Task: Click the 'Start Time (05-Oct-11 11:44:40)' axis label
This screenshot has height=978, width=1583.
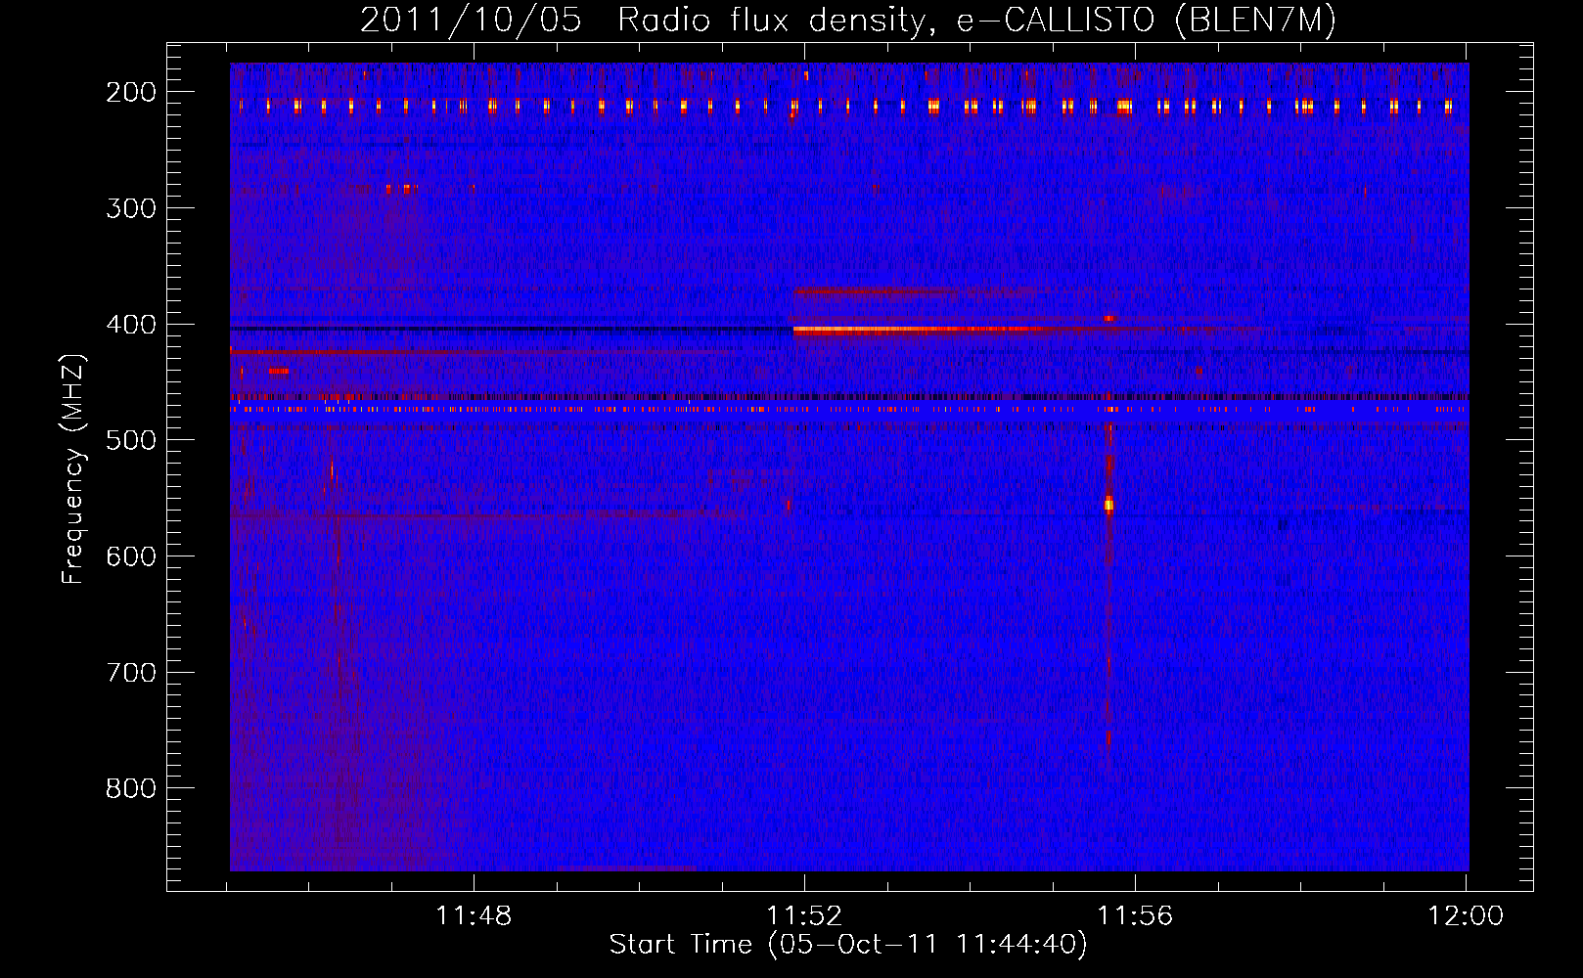Action: pyautogui.click(x=848, y=945)
